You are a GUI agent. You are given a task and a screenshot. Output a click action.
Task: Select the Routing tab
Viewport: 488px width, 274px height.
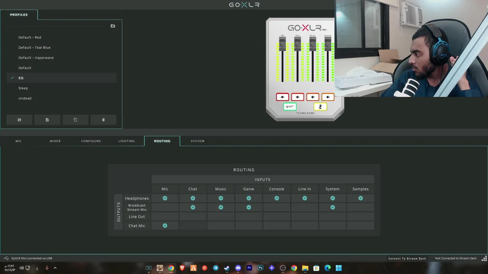point(162,141)
